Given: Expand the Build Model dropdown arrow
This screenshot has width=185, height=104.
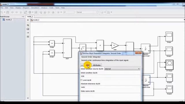Looking at the screenshot, I should pos(111,12).
